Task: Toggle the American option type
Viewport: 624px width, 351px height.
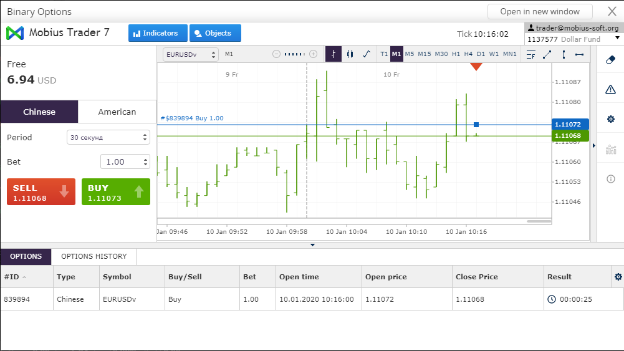Action: coord(117,112)
